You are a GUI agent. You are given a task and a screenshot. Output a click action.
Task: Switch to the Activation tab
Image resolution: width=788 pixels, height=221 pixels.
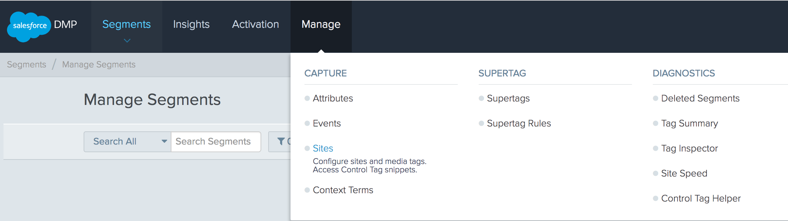click(x=255, y=24)
